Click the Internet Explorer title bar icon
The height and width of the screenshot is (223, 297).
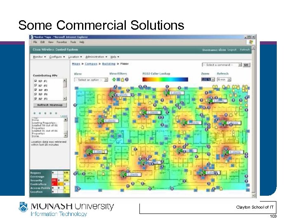click(x=31, y=37)
